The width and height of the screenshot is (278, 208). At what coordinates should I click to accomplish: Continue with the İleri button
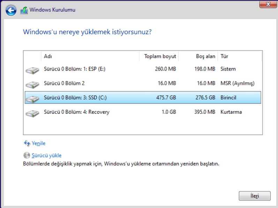point(255,196)
